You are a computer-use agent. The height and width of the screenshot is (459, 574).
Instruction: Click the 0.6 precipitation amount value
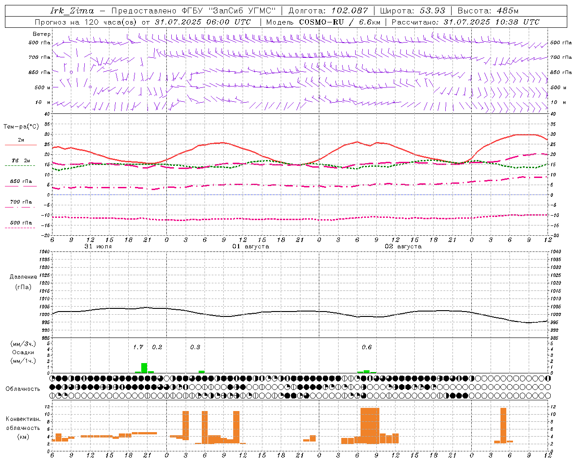(x=367, y=347)
